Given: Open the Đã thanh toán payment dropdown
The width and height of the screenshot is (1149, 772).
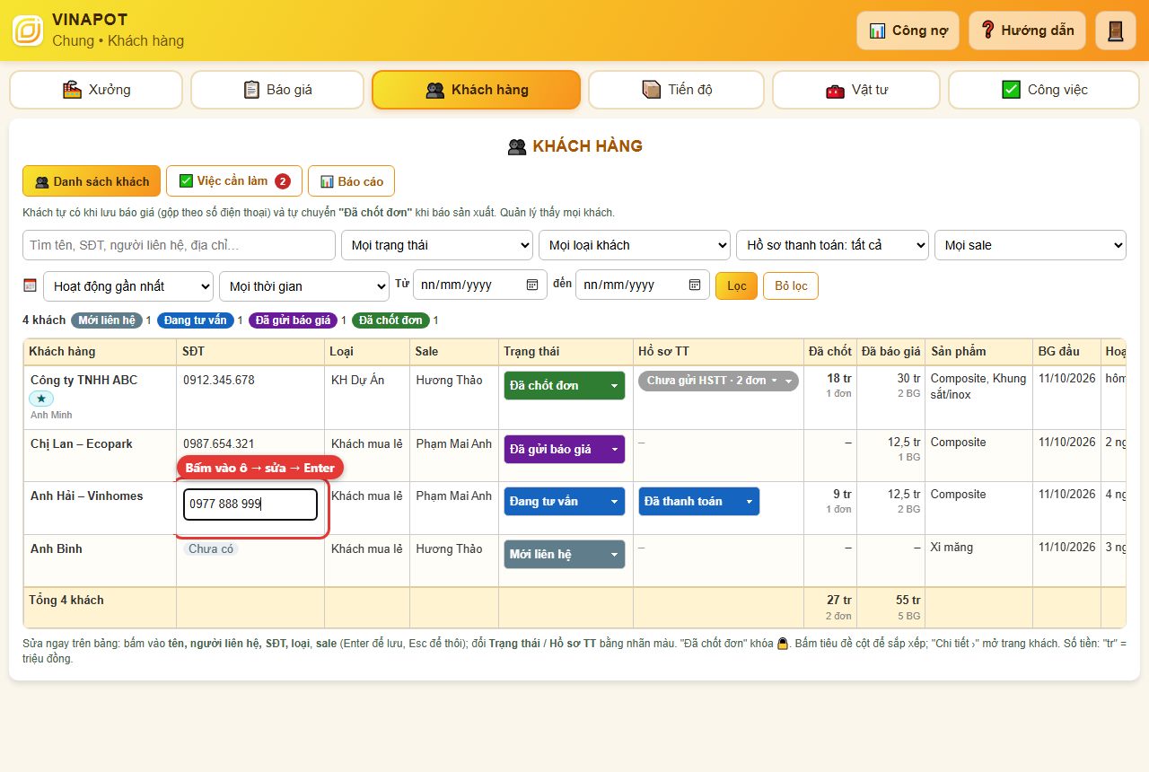Looking at the screenshot, I should [x=698, y=501].
